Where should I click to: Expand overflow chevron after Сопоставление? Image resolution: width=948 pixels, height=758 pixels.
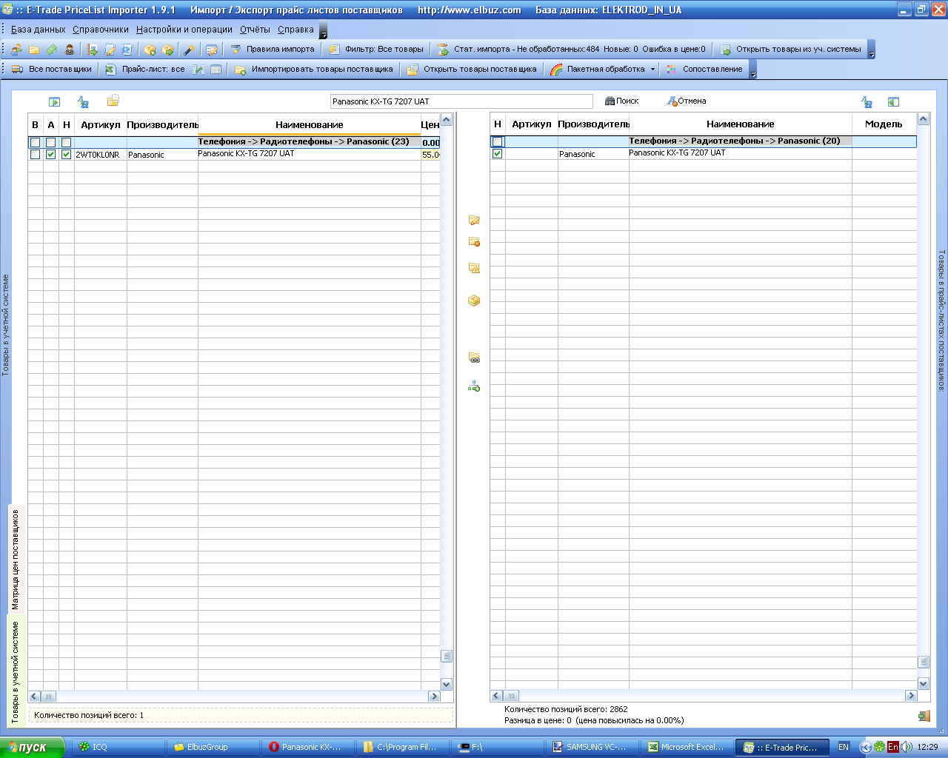pyautogui.click(x=753, y=70)
